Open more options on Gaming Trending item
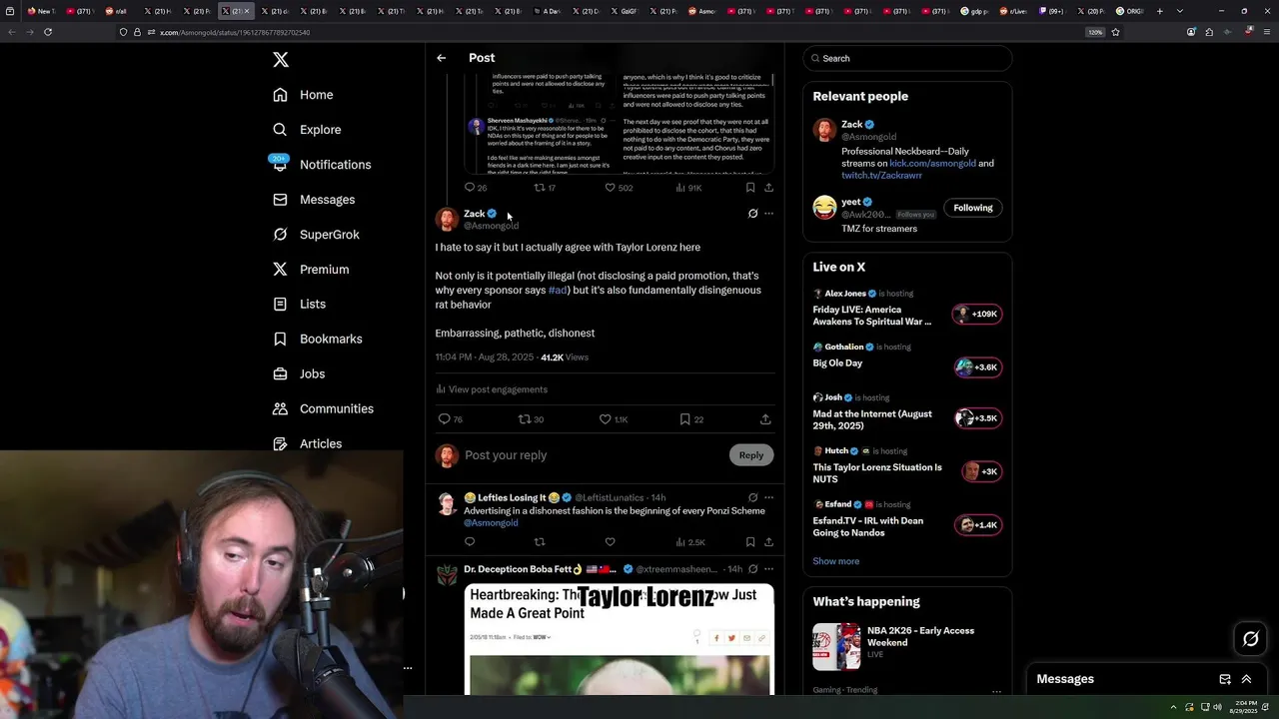This screenshot has width=1279, height=719. [x=996, y=691]
